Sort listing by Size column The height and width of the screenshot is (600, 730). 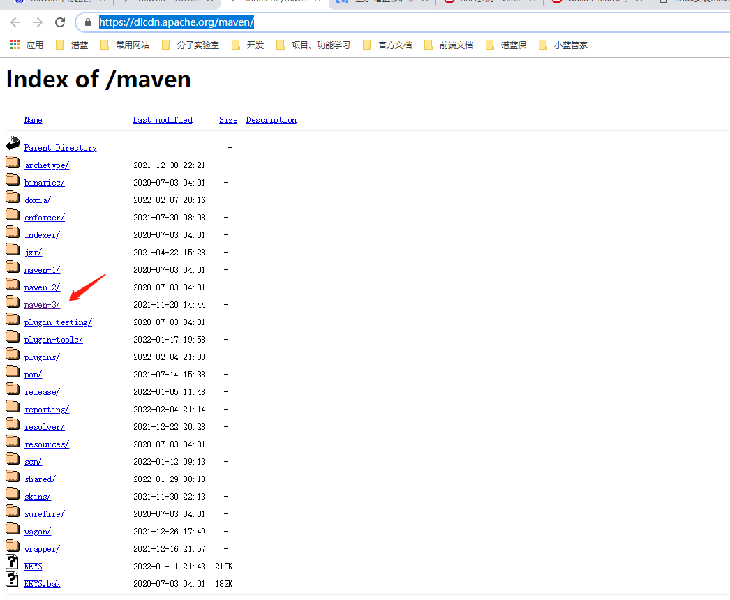(x=228, y=120)
